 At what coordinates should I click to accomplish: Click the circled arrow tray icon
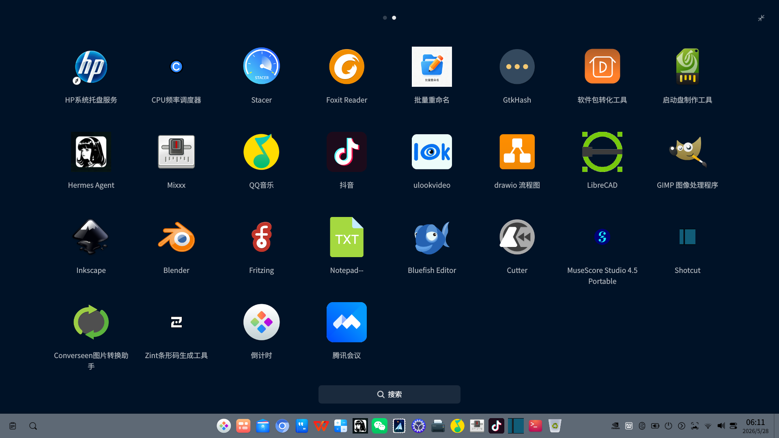click(682, 426)
